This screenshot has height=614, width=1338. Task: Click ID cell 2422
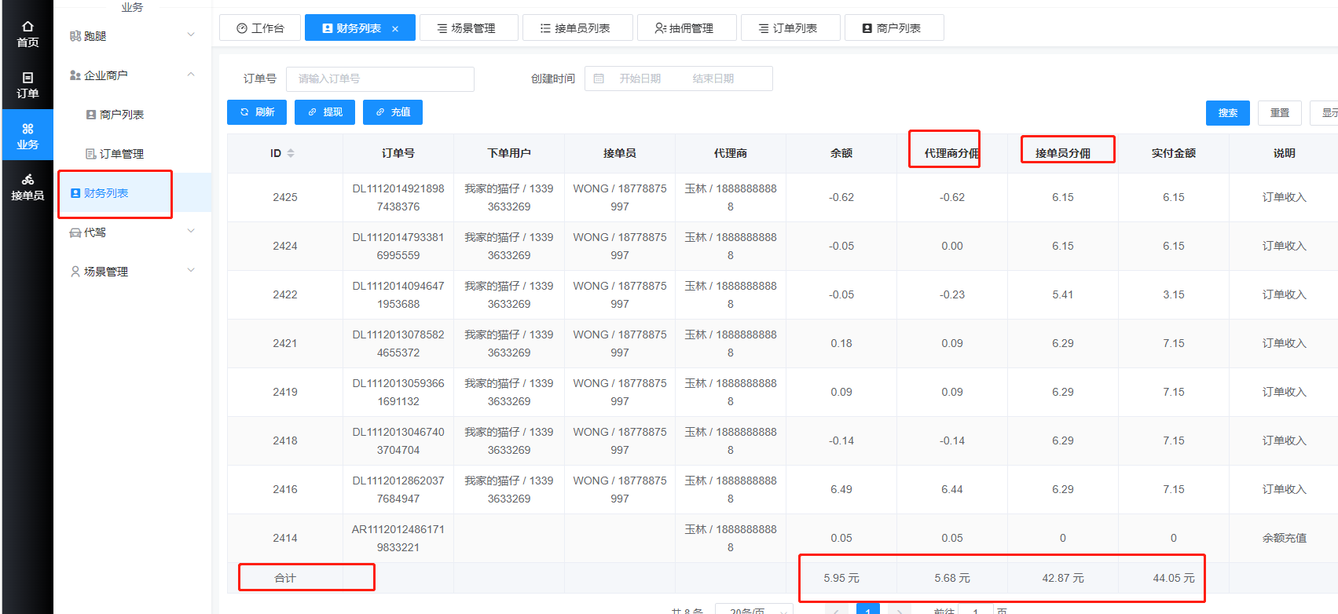tap(285, 294)
